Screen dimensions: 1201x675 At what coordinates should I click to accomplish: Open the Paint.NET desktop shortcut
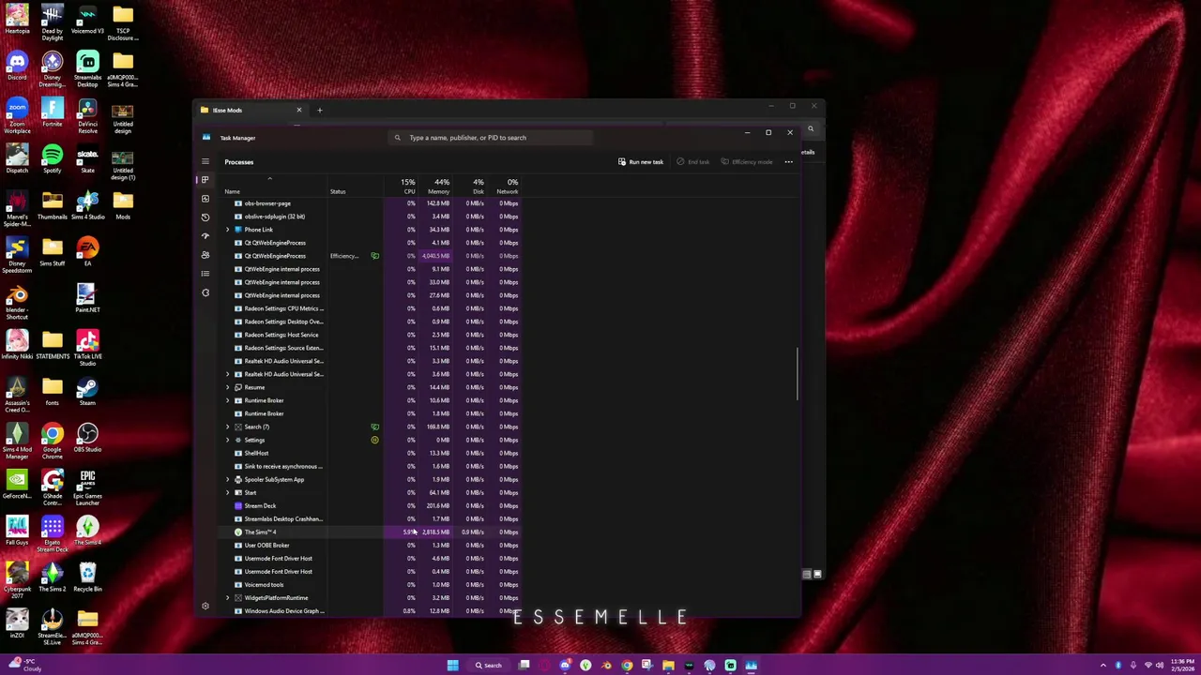[87, 298]
